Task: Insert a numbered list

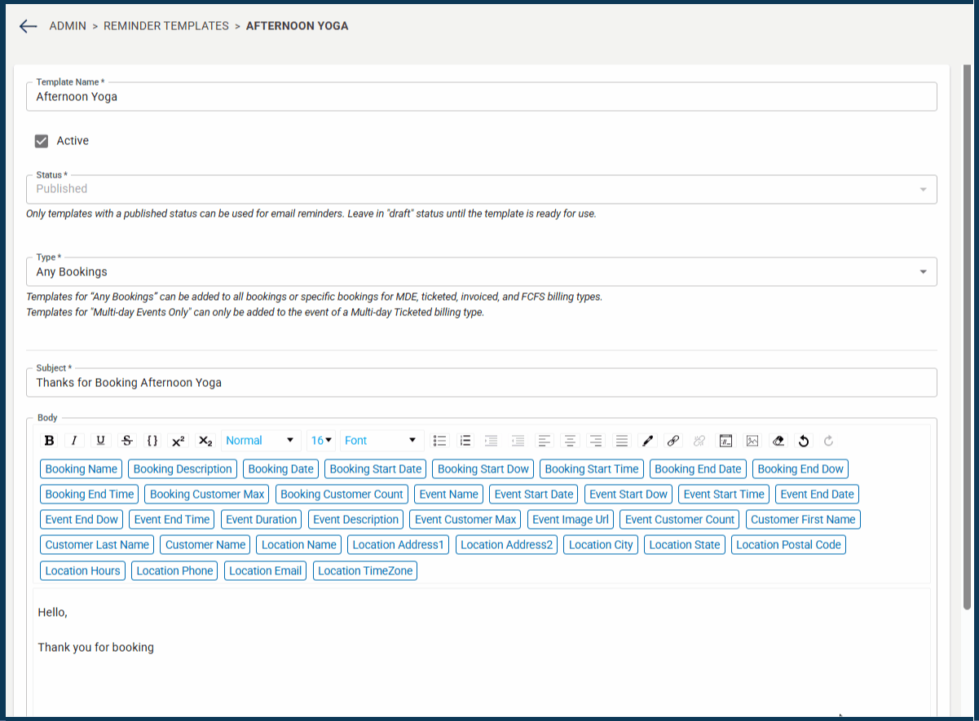Action: tap(465, 440)
